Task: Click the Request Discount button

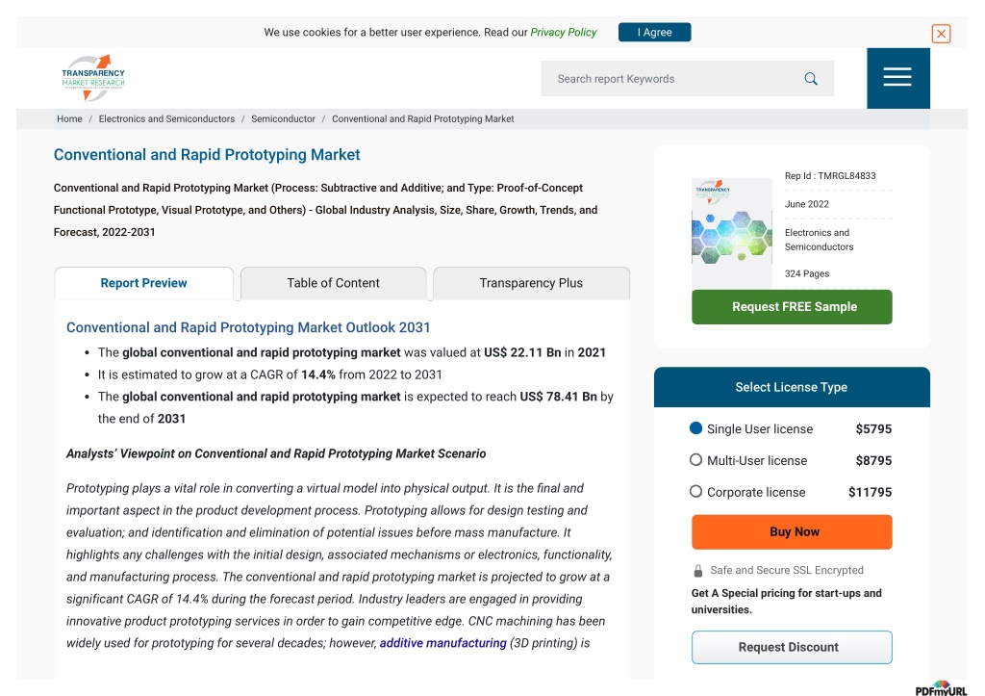Action: tap(792, 647)
